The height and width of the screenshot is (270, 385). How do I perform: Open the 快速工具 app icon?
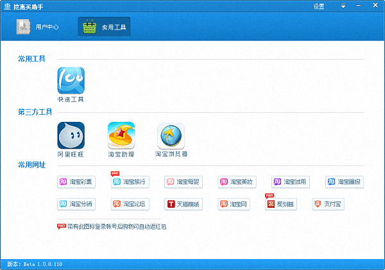point(71,81)
